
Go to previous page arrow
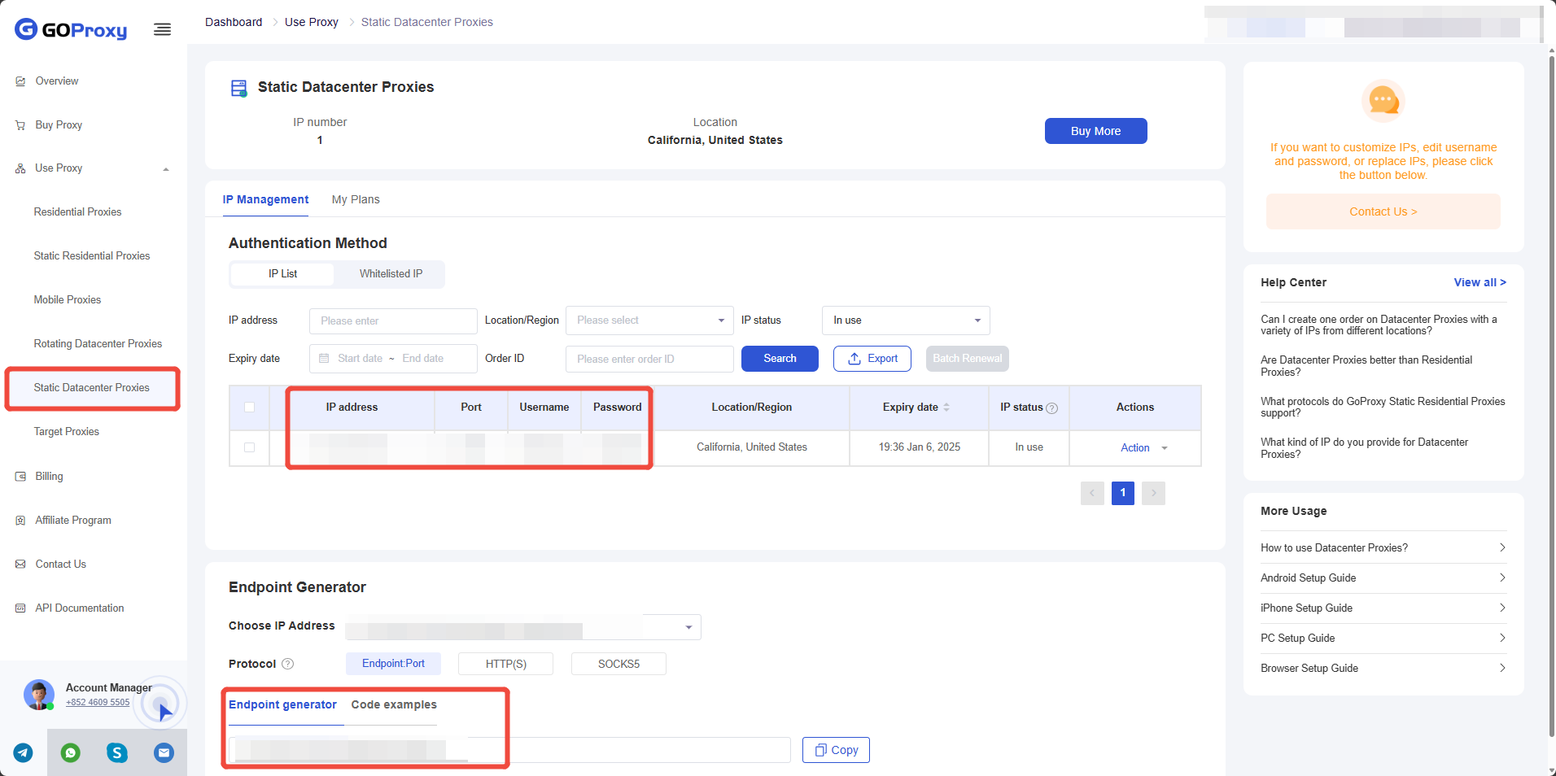[x=1092, y=493]
